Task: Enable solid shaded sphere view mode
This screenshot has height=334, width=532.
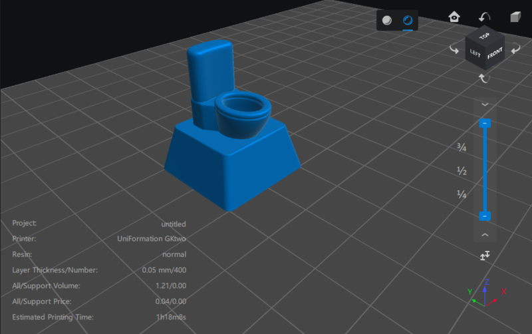Action: click(x=386, y=21)
